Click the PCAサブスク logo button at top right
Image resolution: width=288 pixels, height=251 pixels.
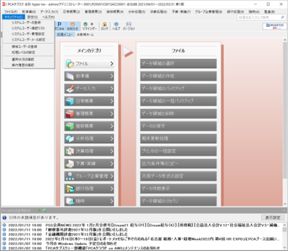point(275,26)
